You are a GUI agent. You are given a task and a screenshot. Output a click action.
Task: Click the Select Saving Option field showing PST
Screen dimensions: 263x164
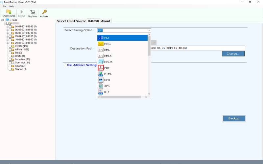[124, 31]
